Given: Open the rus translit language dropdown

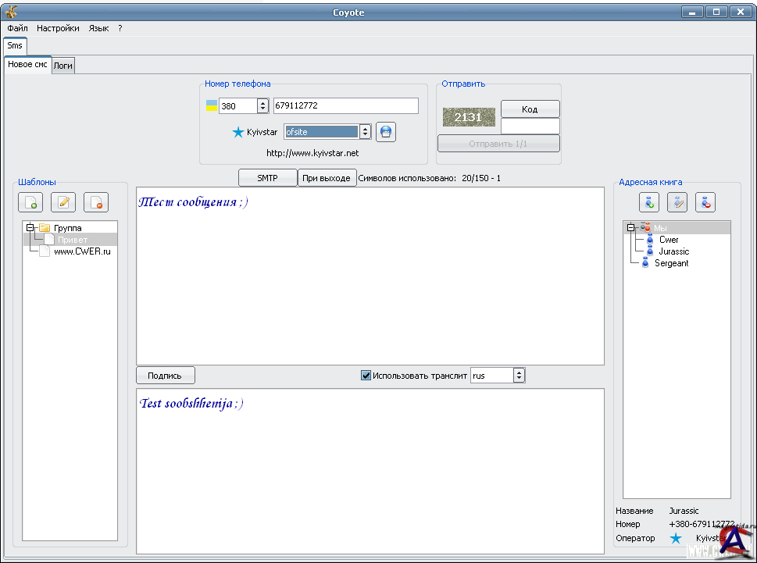Looking at the screenshot, I should pos(519,376).
